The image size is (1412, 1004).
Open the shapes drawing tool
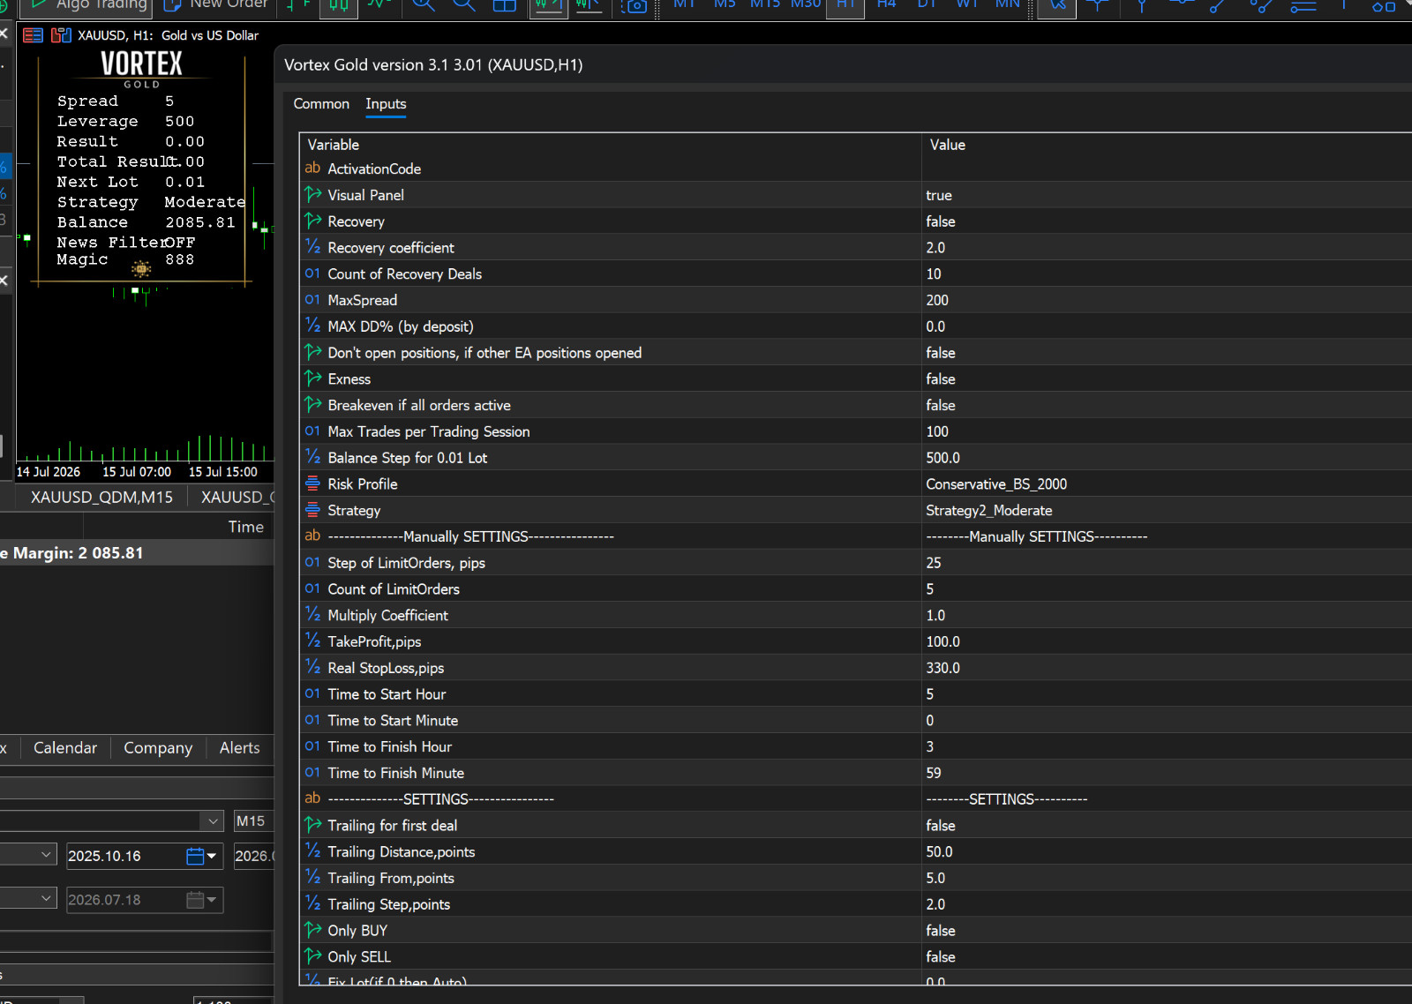(x=1384, y=5)
